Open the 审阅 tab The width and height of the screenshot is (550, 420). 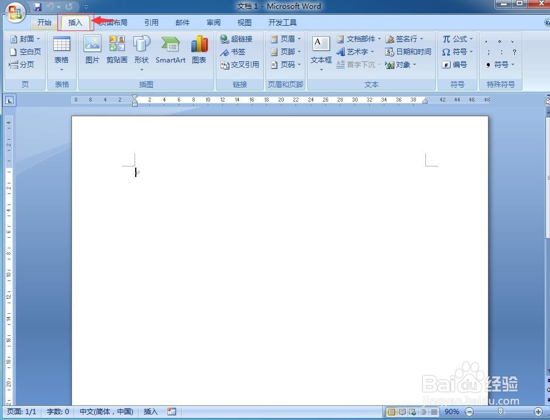click(x=213, y=22)
